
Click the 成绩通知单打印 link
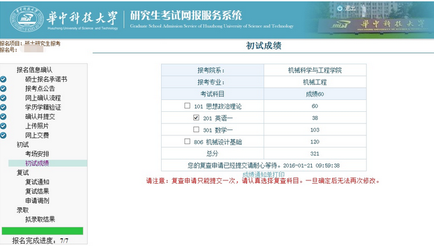pyautogui.click(x=264, y=174)
